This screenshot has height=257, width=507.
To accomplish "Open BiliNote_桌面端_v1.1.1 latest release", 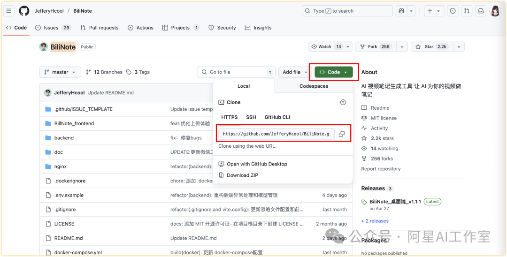I will tap(395, 202).
